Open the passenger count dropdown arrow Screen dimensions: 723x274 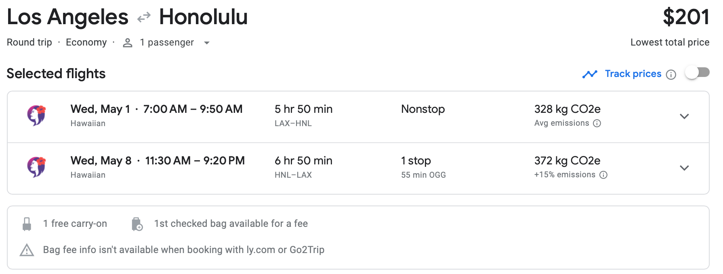pyautogui.click(x=207, y=43)
